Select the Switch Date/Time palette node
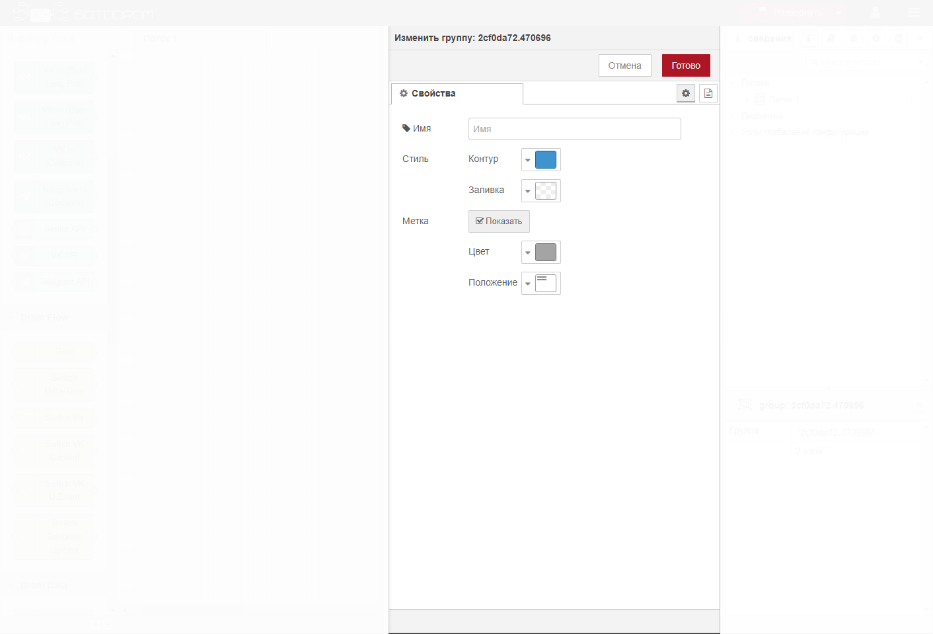 pyautogui.click(x=55, y=384)
